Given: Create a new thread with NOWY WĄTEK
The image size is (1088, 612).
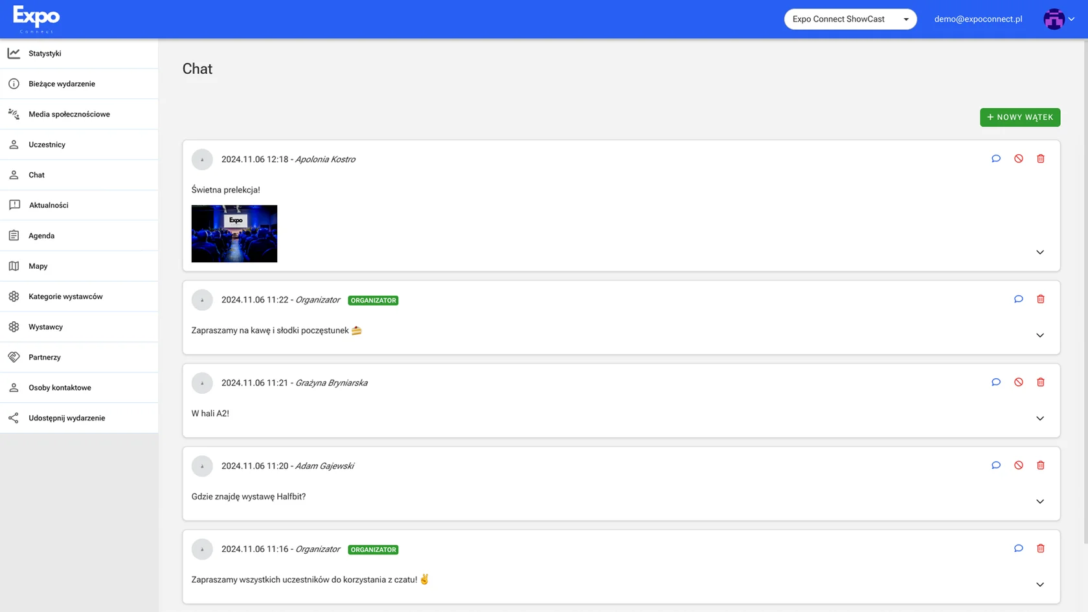Looking at the screenshot, I should (x=1020, y=117).
